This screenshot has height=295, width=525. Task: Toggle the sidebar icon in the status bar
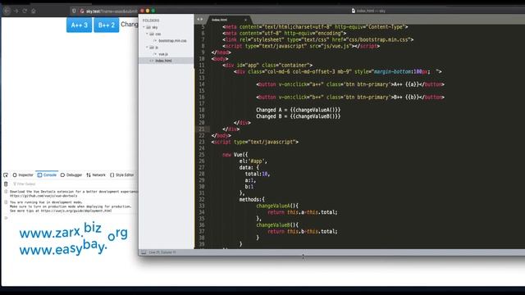point(144,252)
